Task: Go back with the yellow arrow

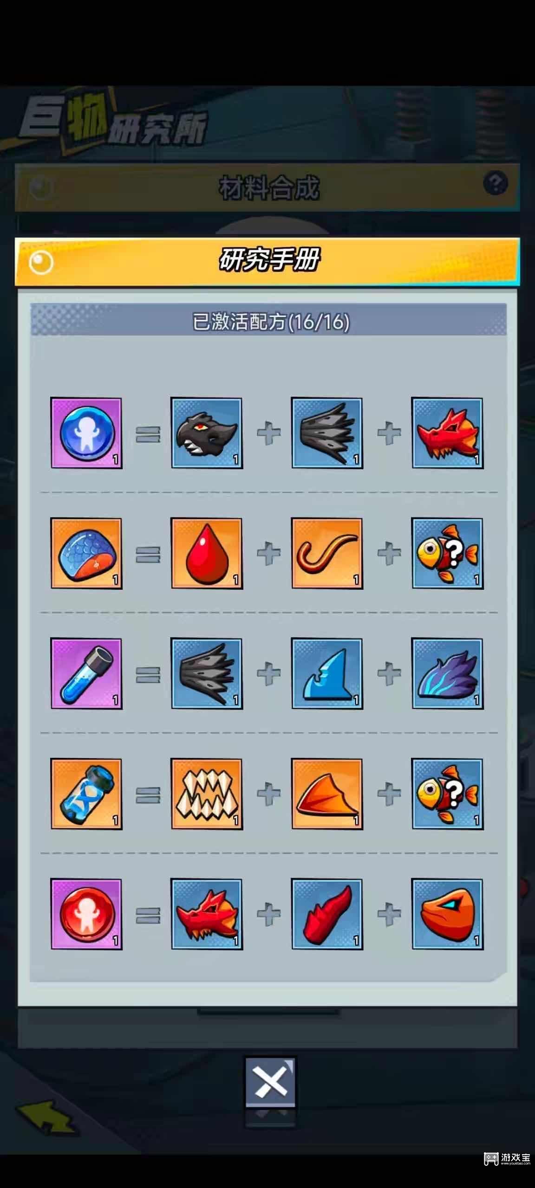Action: coord(46,1117)
